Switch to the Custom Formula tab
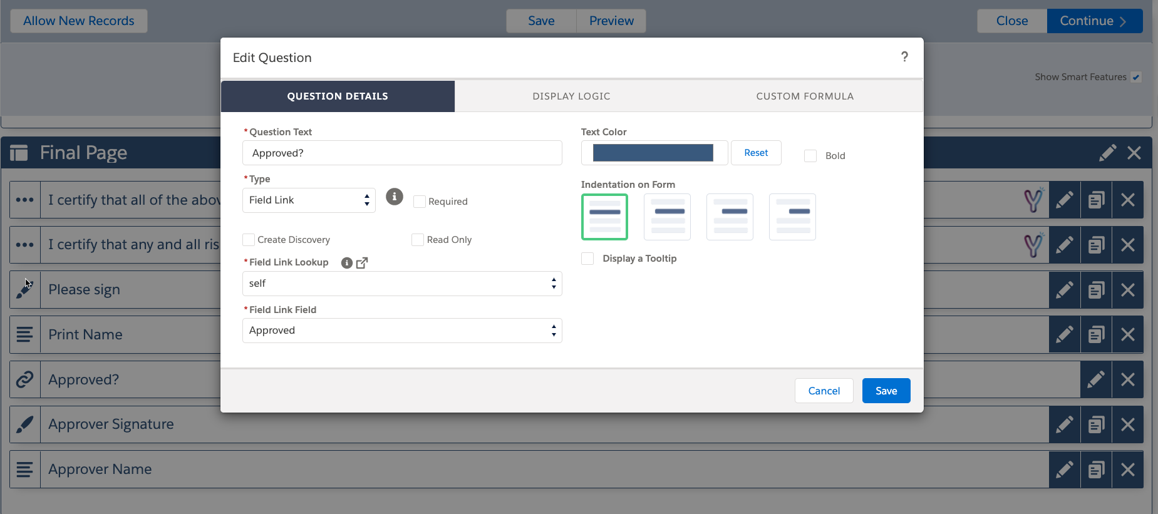Viewport: 1158px width, 514px height. 805,96
